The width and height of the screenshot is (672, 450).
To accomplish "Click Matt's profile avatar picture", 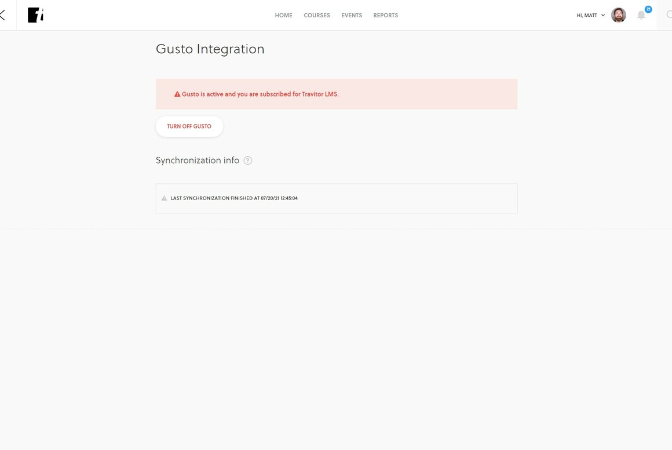I will coord(619,15).
